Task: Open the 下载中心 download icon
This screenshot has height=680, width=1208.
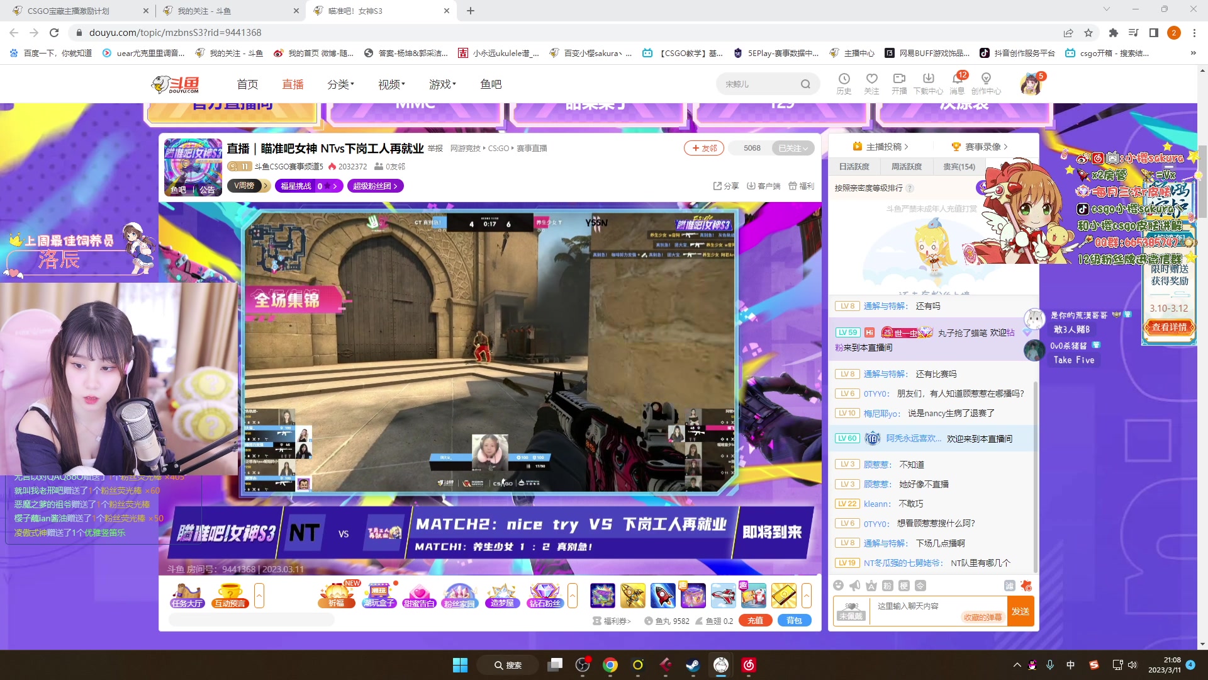Action: coord(928,83)
